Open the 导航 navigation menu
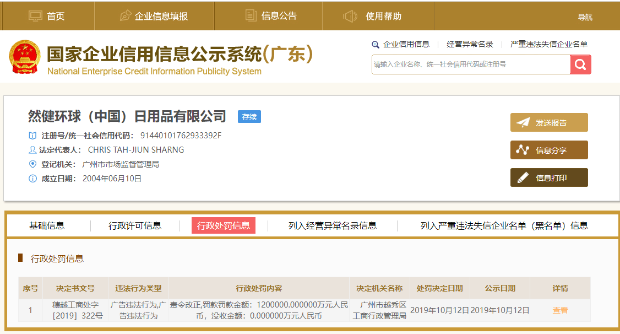 [585, 17]
